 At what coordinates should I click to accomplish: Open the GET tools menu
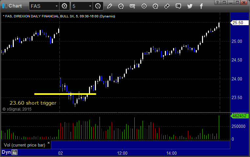point(132,6)
